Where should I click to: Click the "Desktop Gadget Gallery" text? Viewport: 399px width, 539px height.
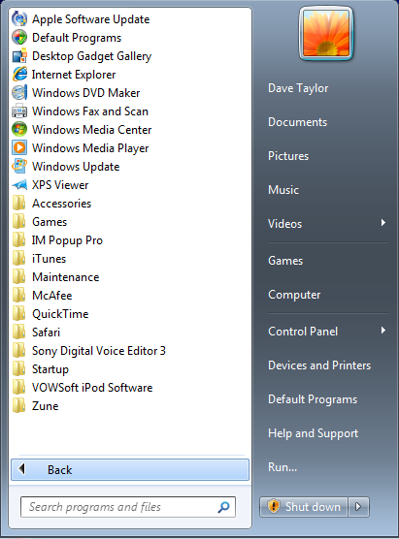[92, 56]
